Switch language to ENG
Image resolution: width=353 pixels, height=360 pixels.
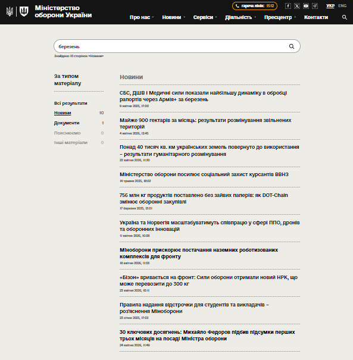coord(342,6)
